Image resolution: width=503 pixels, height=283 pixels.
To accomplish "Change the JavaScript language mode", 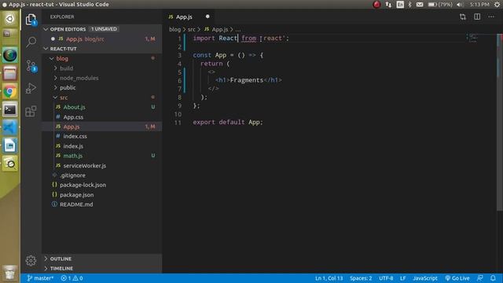I will point(425,278).
